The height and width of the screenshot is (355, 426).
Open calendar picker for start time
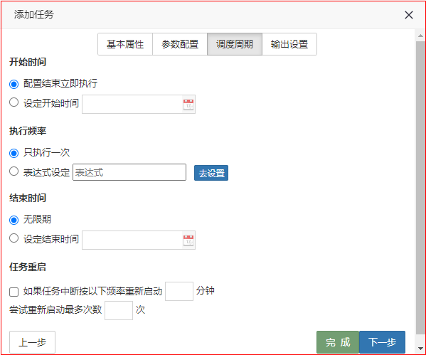click(x=188, y=105)
